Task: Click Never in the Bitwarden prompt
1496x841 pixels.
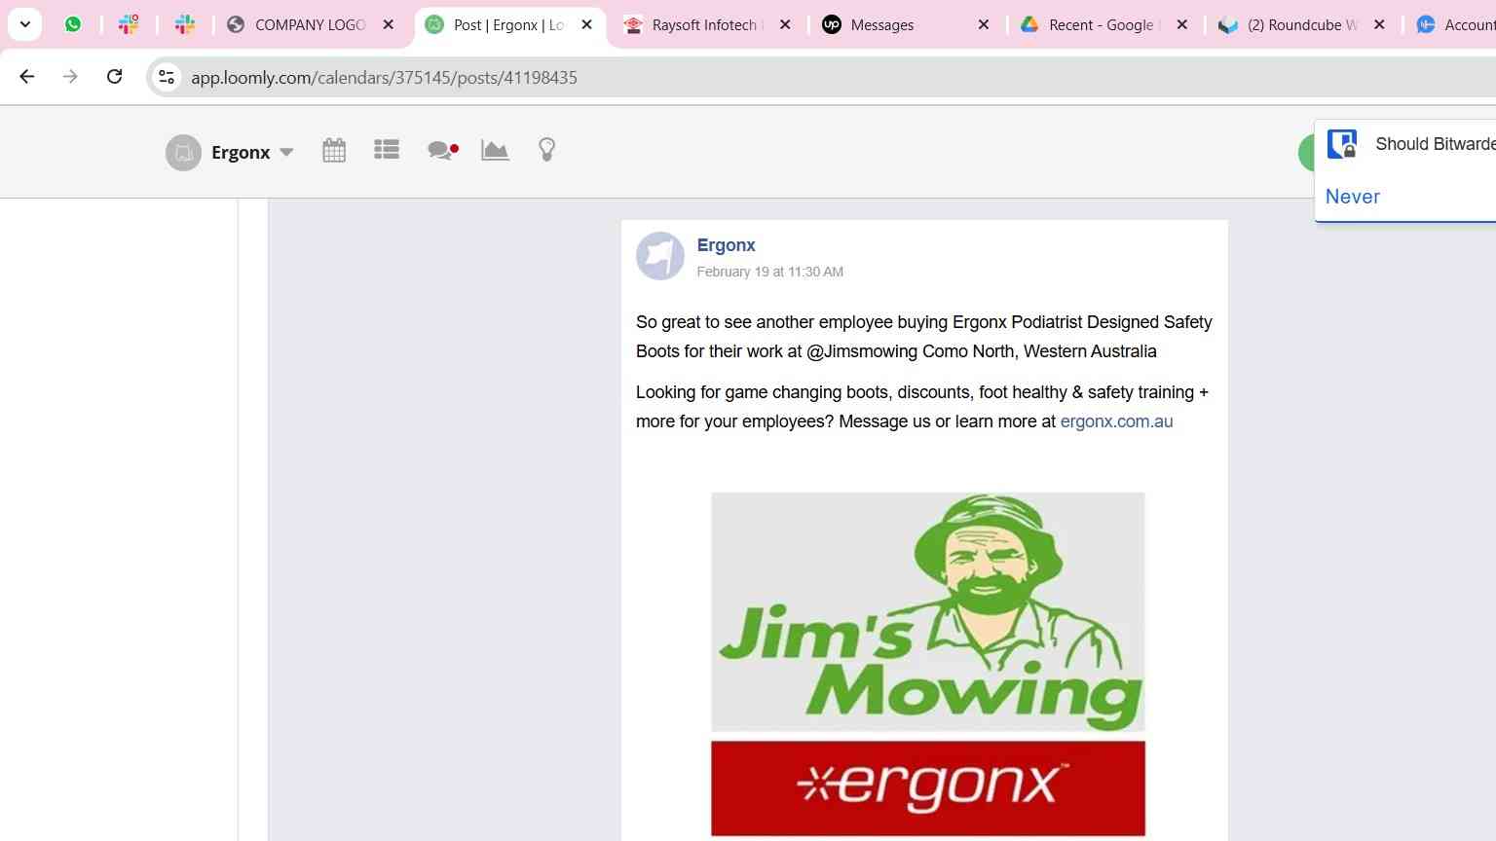Action: 1353,197
